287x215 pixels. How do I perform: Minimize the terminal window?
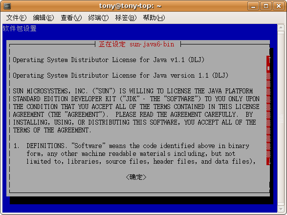(x=253, y=6)
